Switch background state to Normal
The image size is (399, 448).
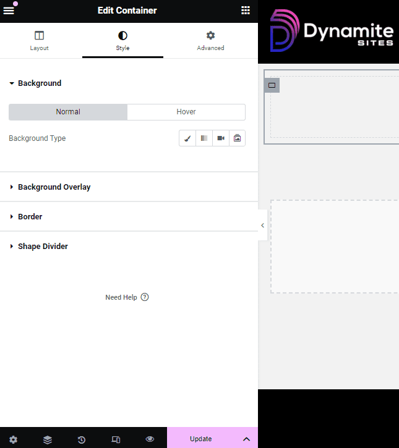68,112
